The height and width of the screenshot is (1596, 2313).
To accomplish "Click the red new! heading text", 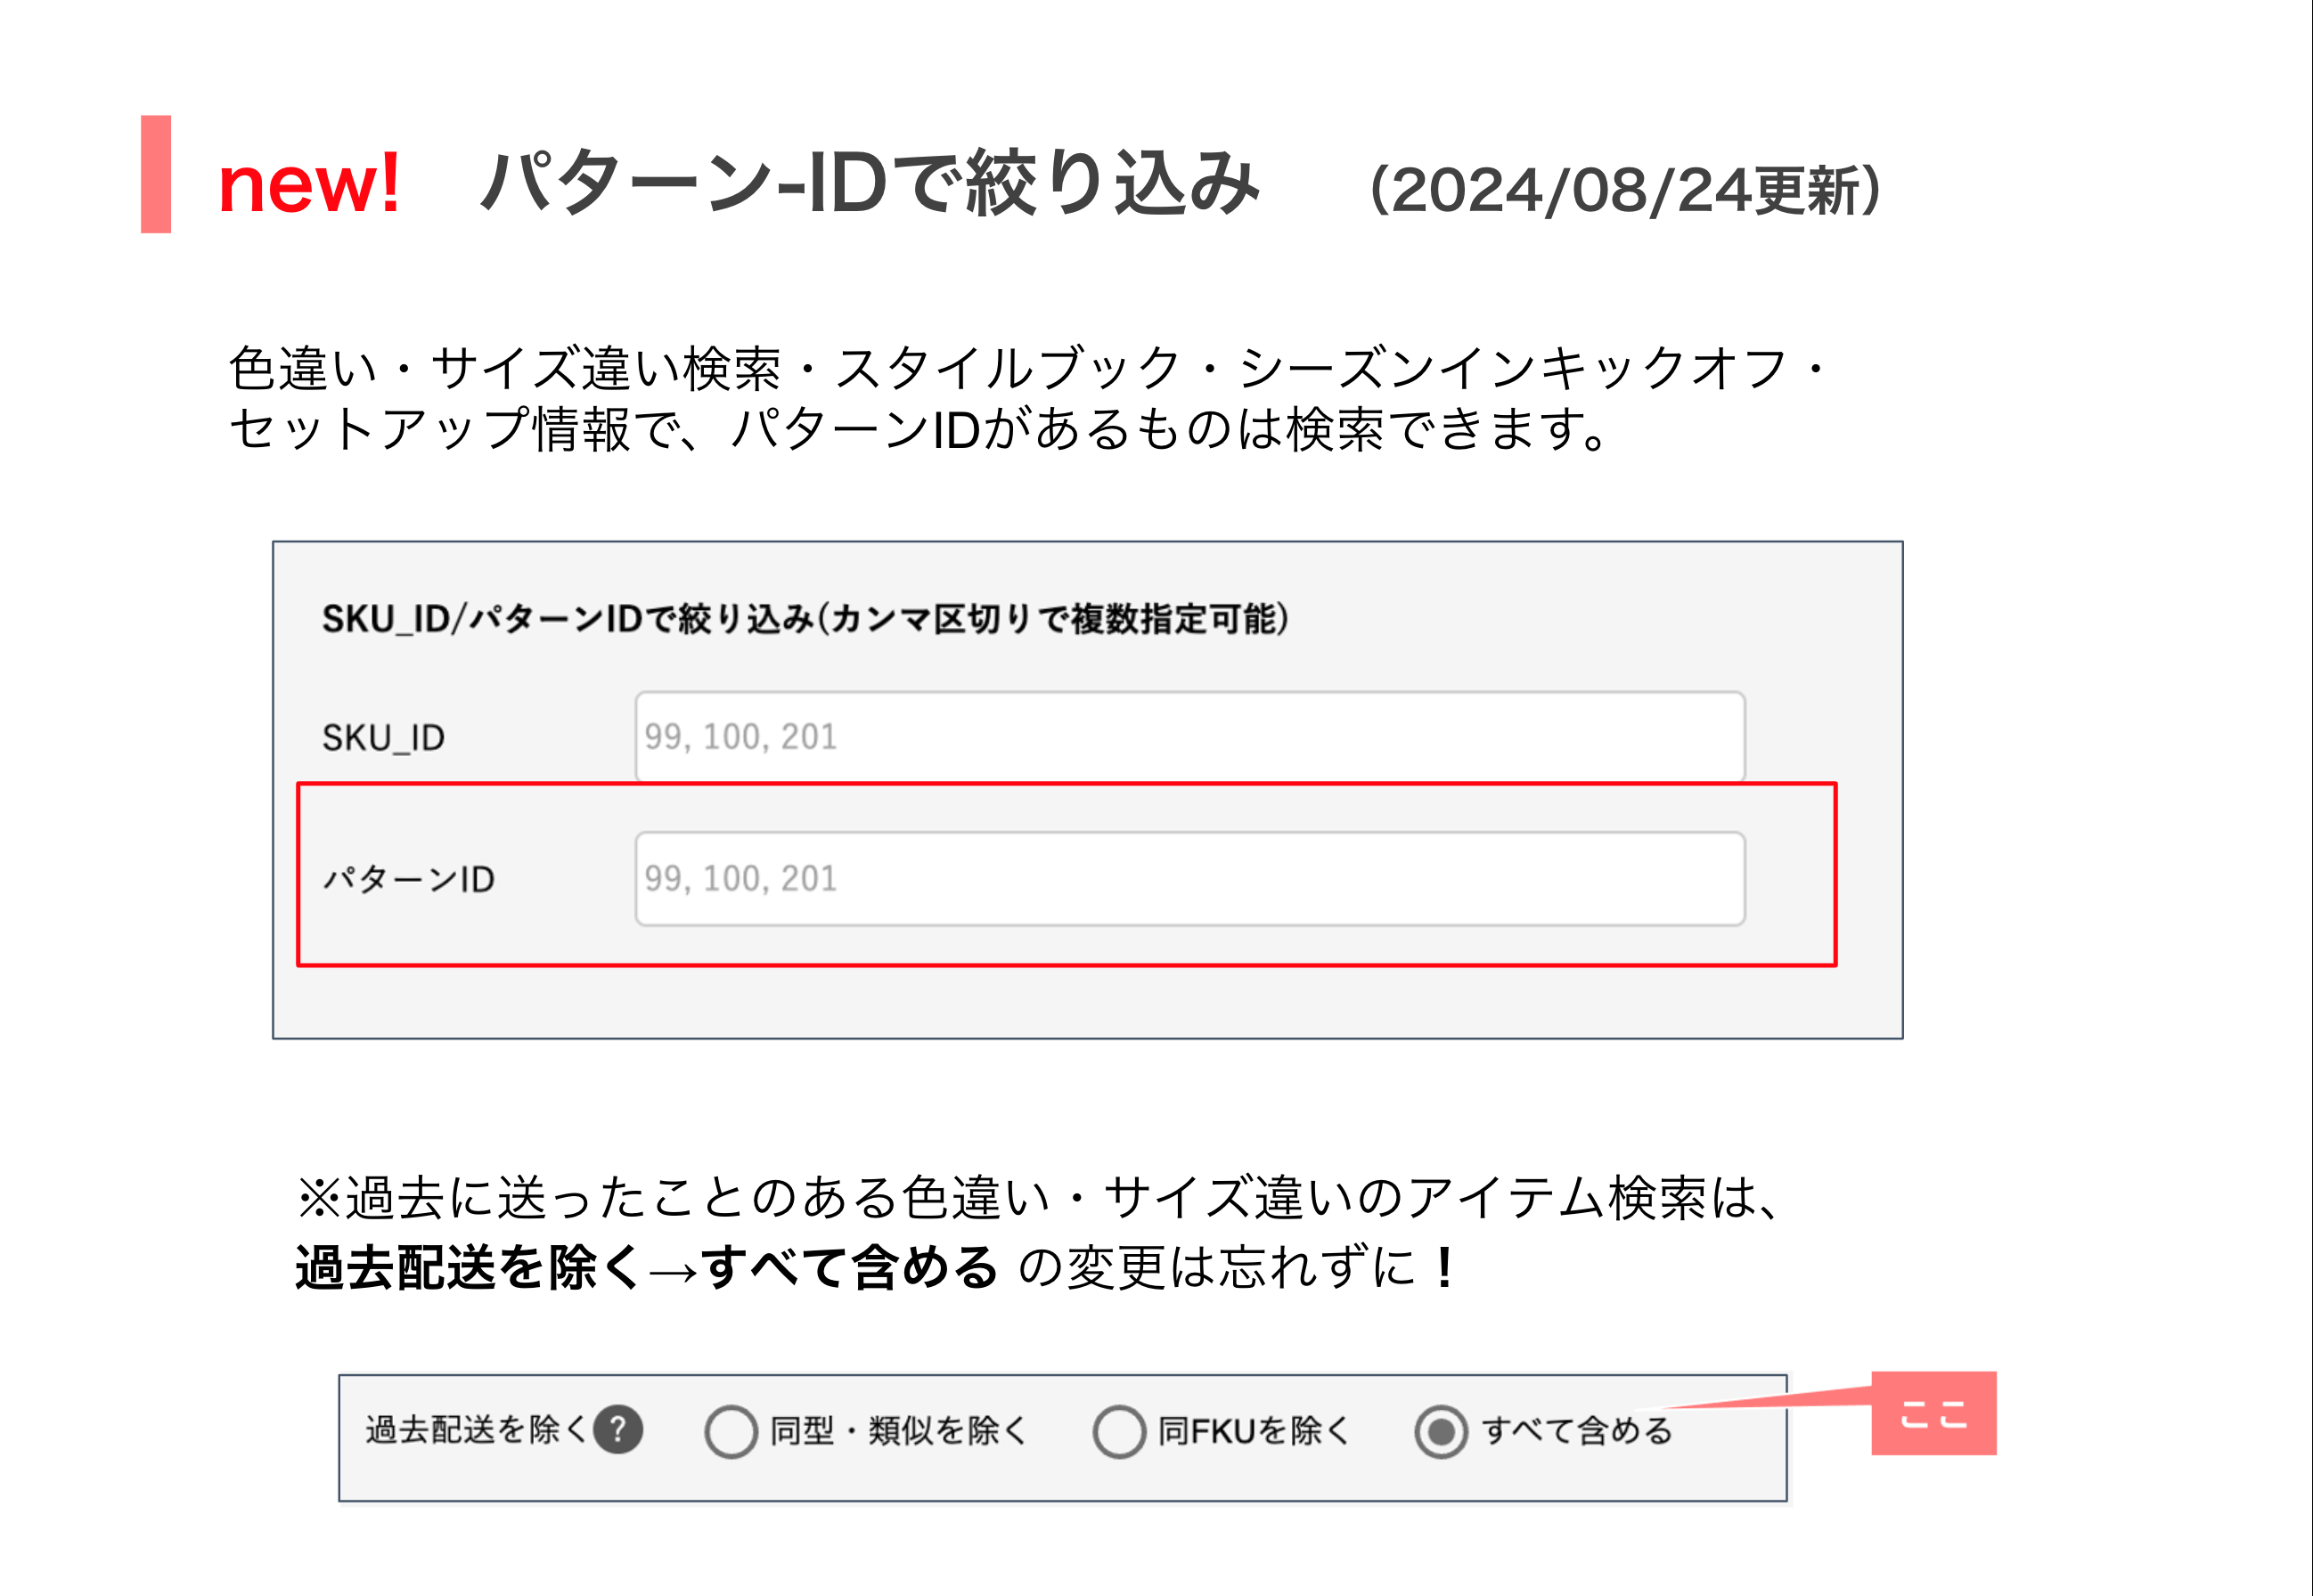I will (309, 185).
